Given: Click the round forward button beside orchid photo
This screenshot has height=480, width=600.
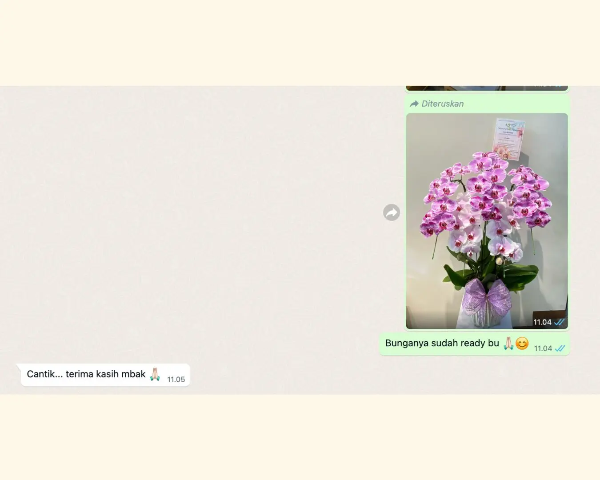Looking at the screenshot, I should pos(391,212).
